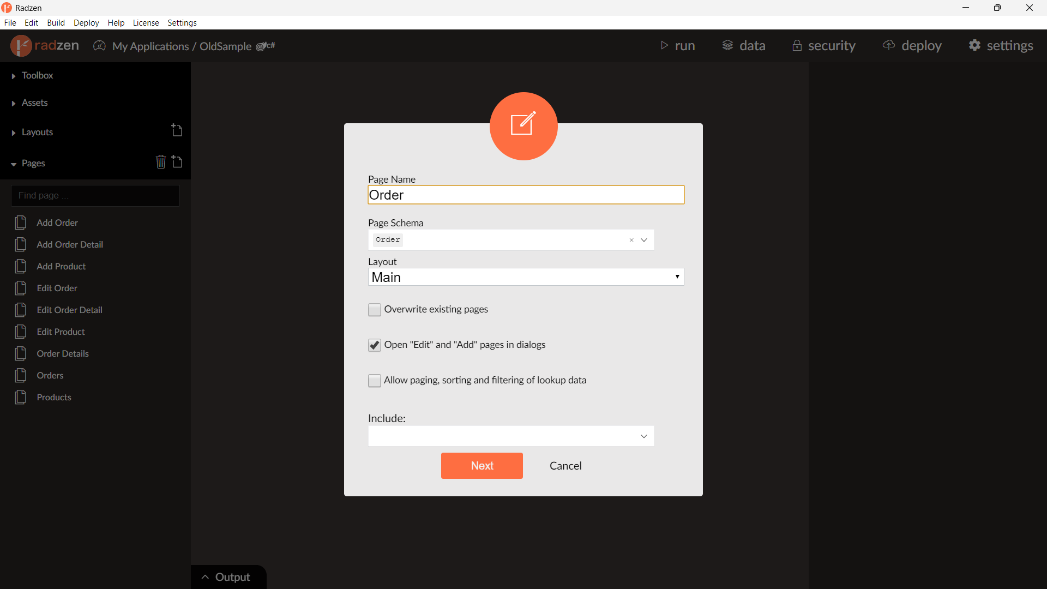The width and height of the screenshot is (1047, 589).
Task: Click the trash icon in Pages header
Action: pos(160,162)
